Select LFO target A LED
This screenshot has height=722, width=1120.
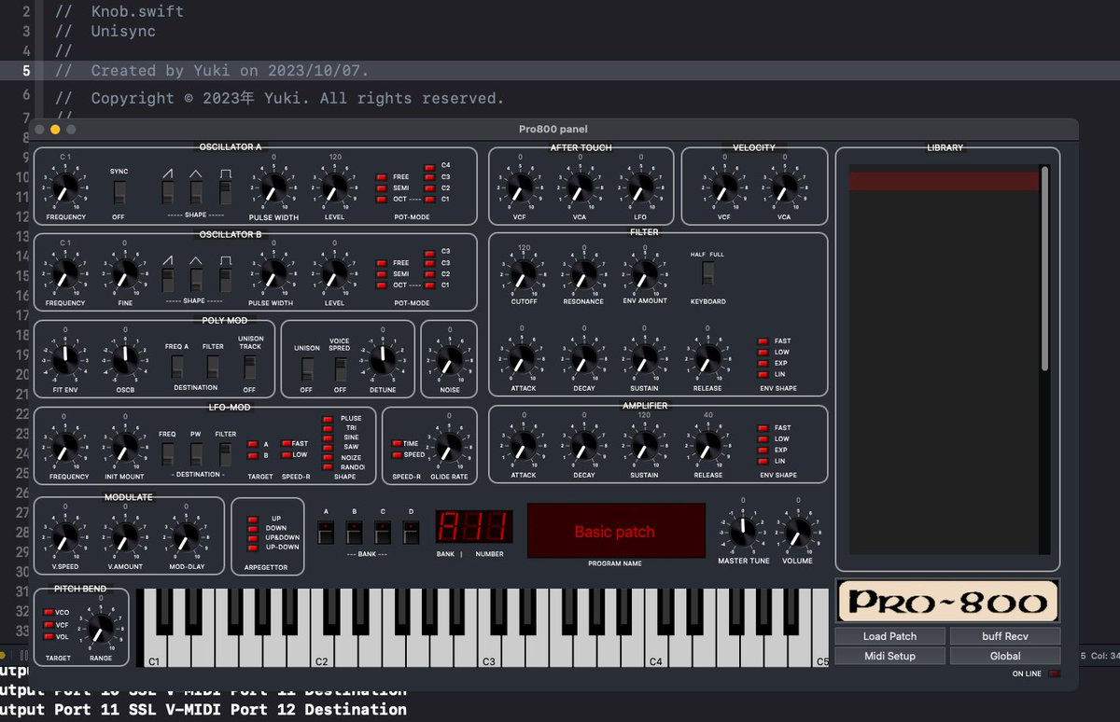coord(252,445)
